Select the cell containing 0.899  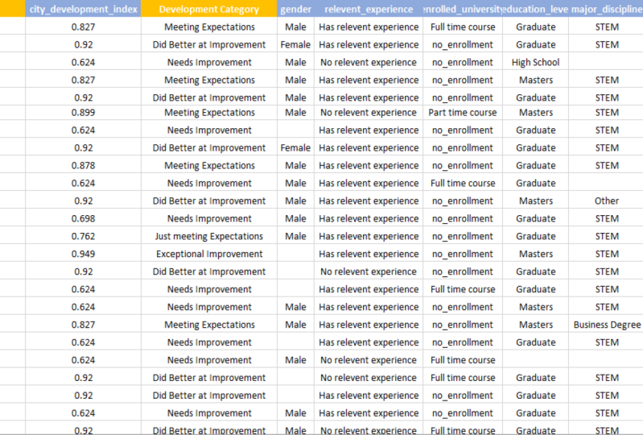point(83,113)
